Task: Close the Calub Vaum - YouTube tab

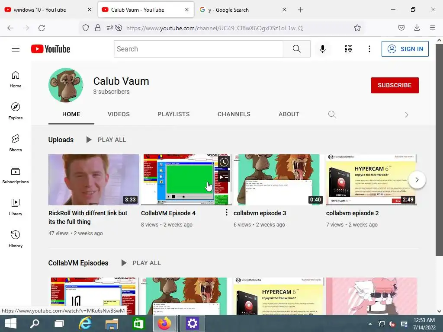Action: 187,10
